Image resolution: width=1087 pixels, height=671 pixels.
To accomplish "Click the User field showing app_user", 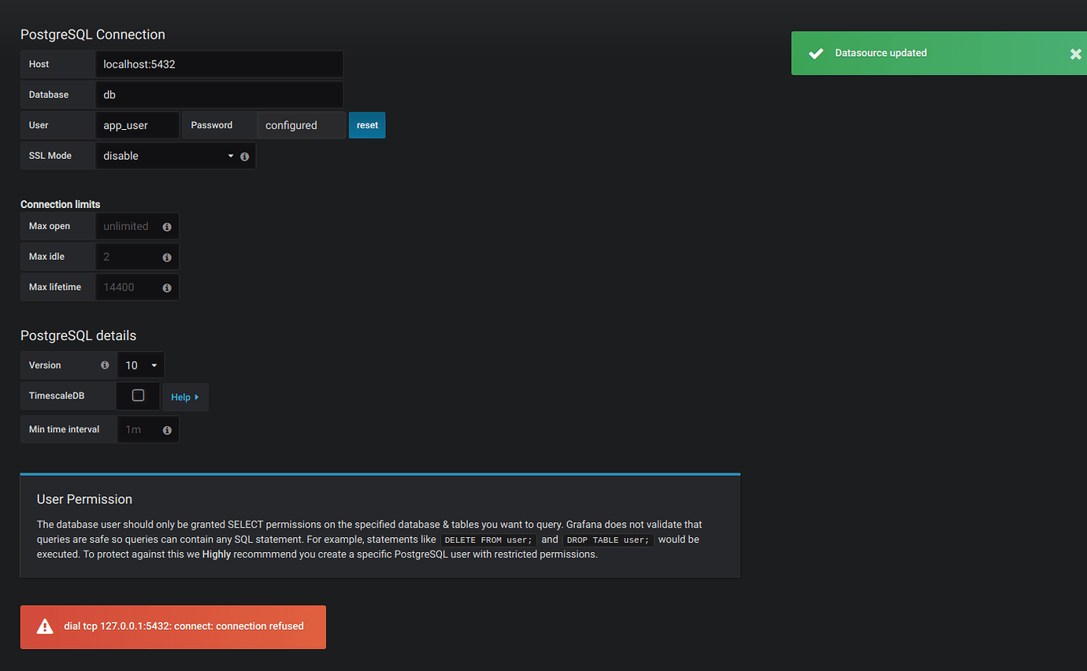I will tap(138, 124).
